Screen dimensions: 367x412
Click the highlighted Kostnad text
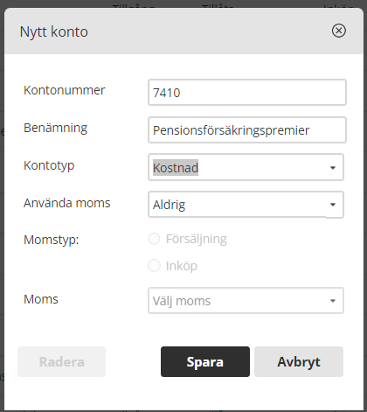coord(176,168)
